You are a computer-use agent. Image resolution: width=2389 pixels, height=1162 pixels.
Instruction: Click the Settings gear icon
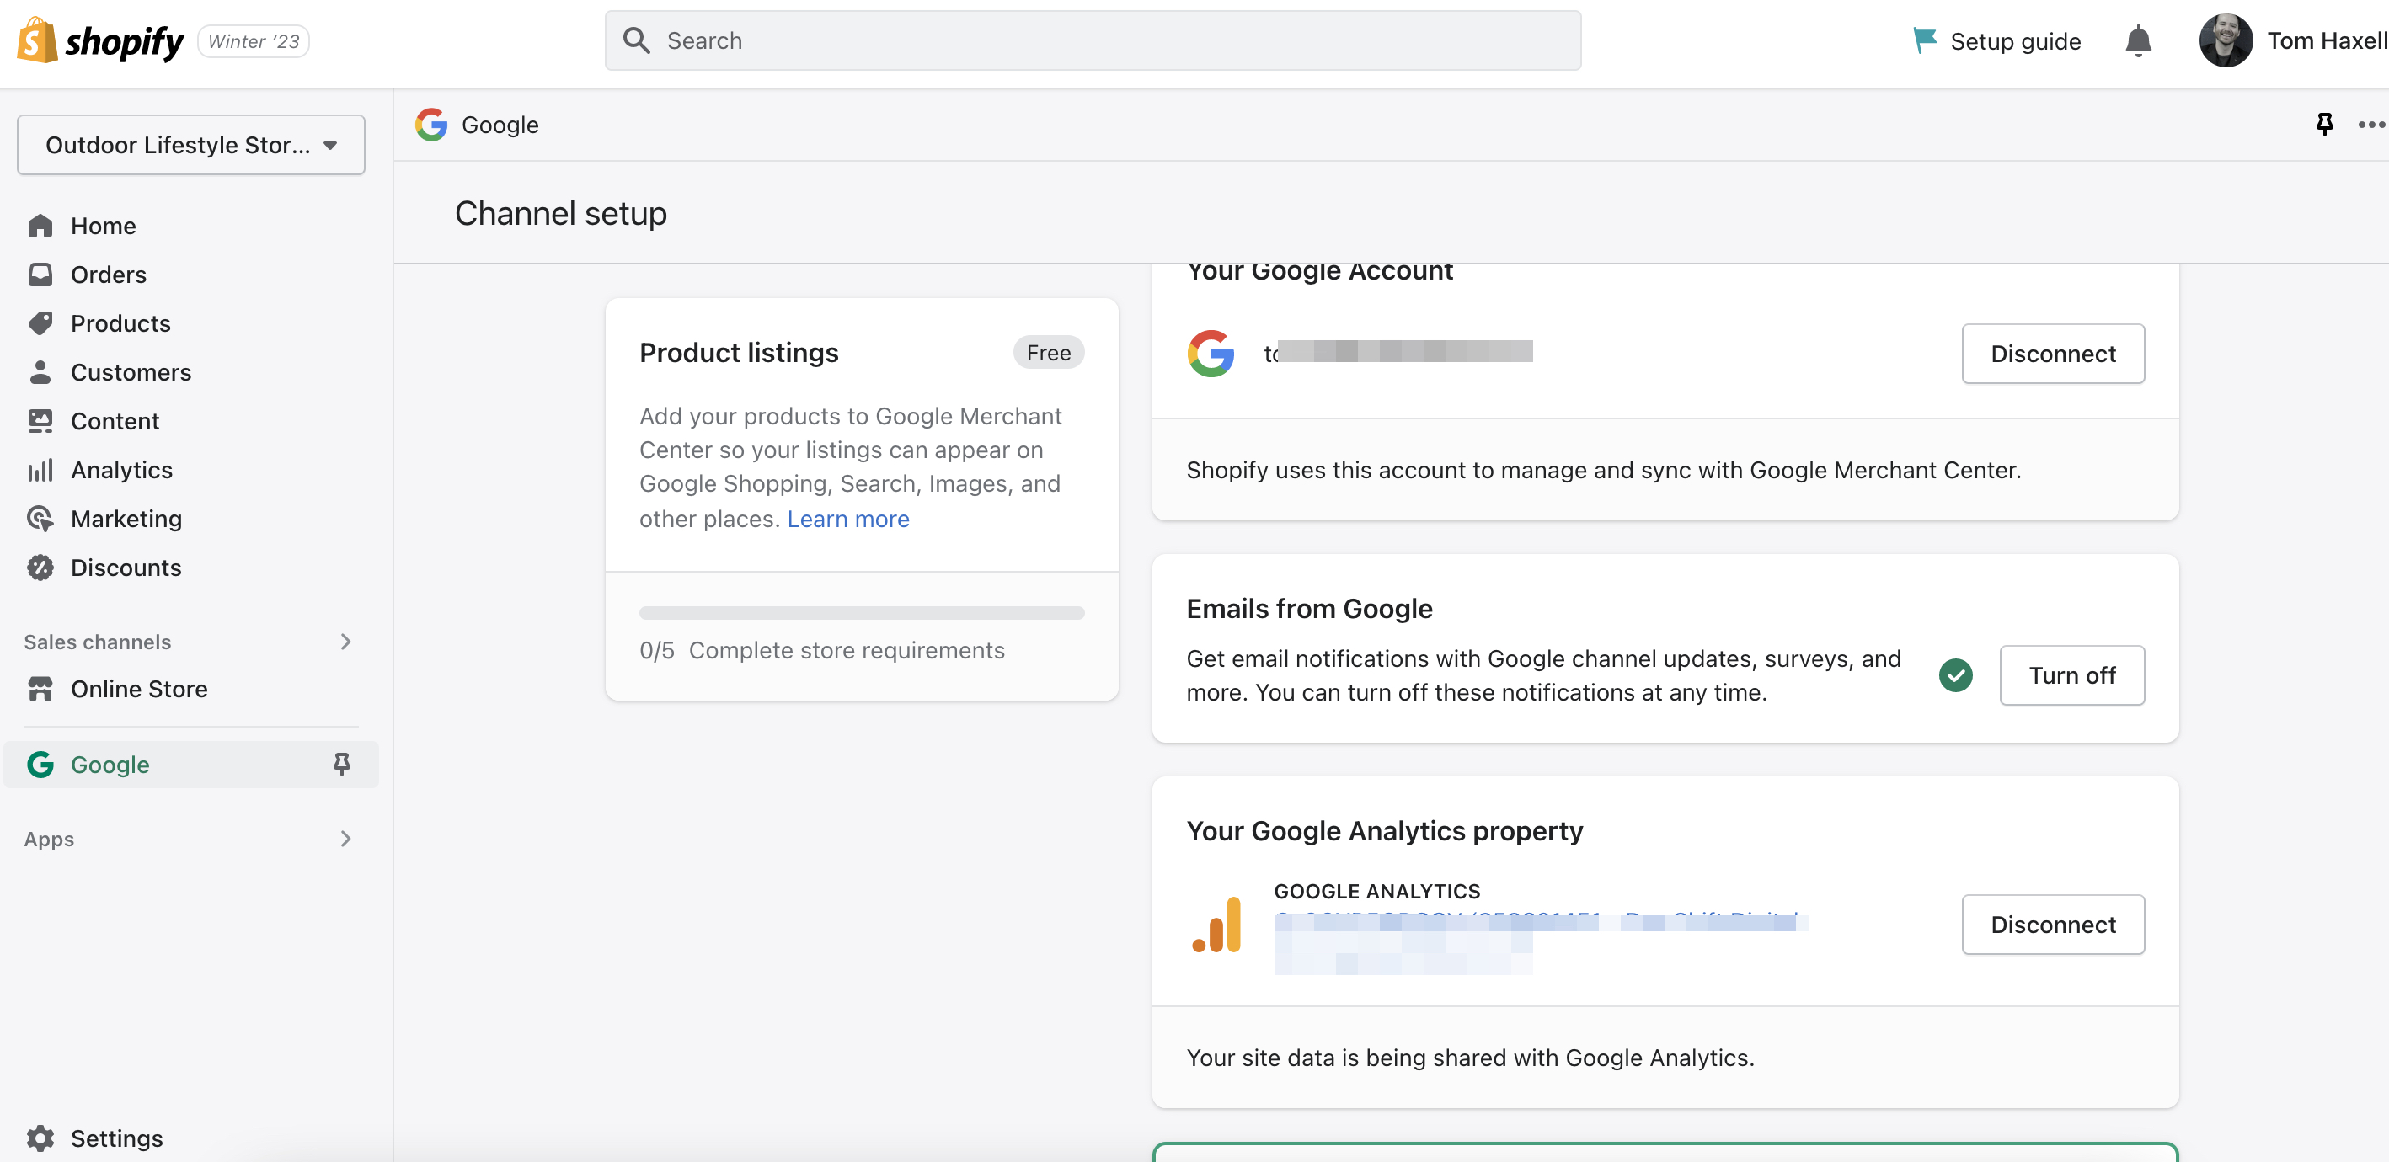(40, 1138)
